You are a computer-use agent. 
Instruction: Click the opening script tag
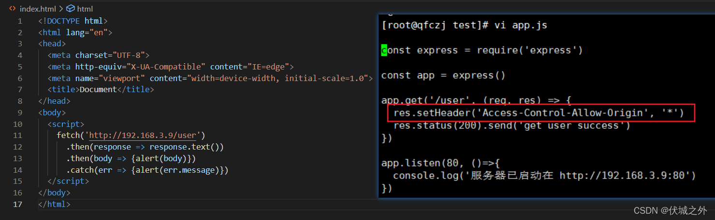point(66,124)
